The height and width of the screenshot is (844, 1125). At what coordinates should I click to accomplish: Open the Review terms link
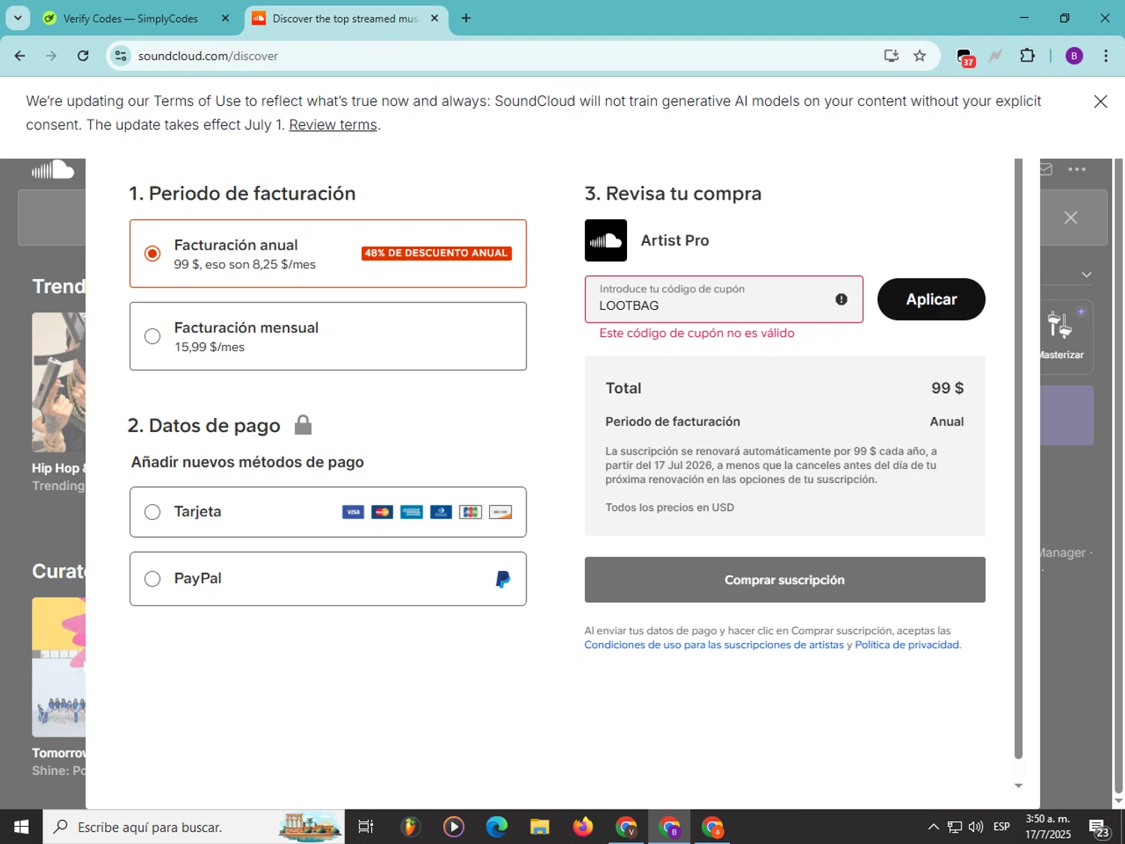tap(333, 125)
